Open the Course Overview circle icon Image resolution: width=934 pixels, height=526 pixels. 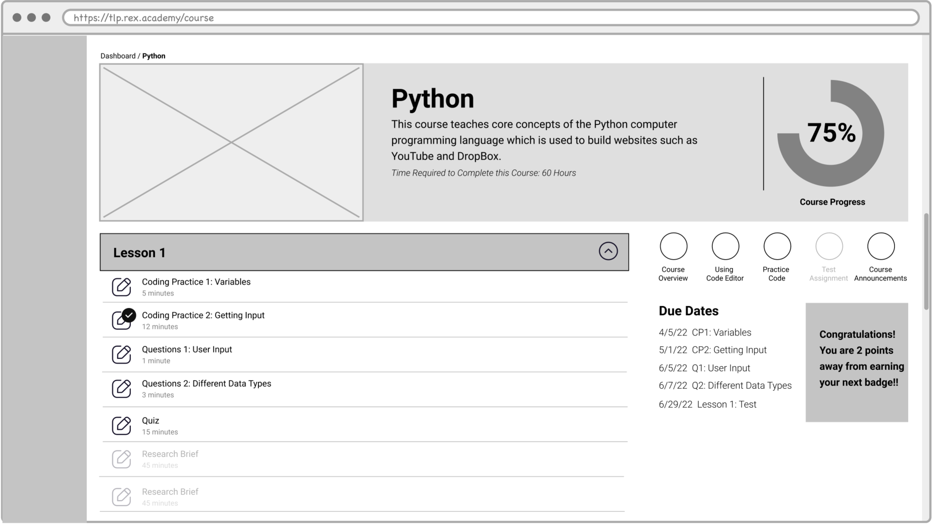tap(673, 246)
